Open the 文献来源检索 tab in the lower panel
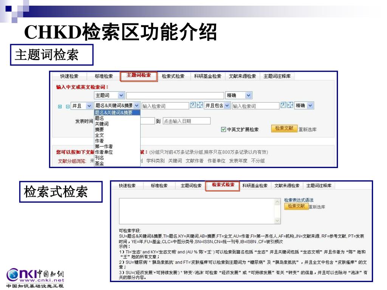The height and width of the screenshot is (290, 387). (x=287, y=186)
